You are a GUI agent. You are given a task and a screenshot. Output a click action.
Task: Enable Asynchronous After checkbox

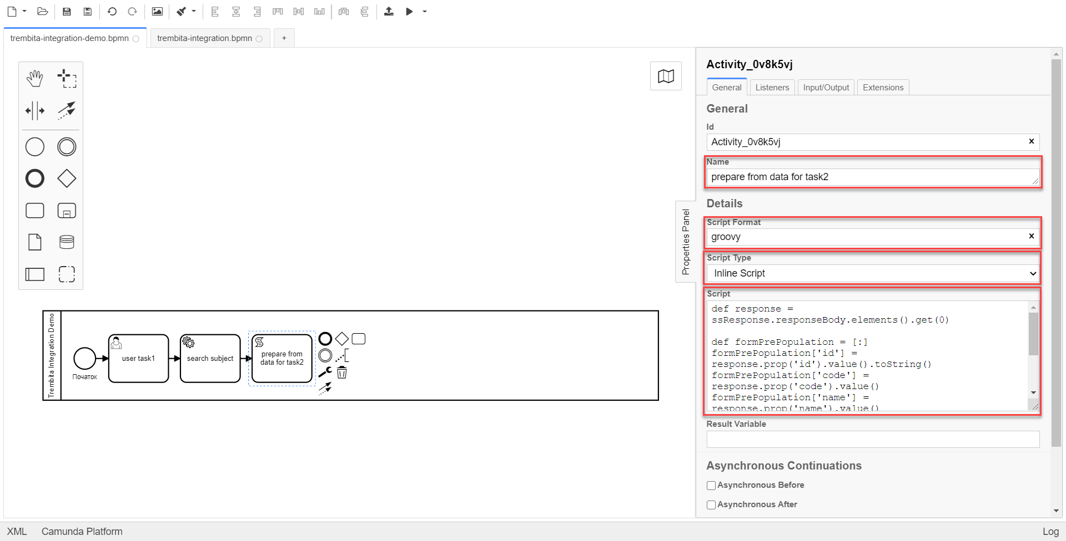pyautogui.click(x=711, y=505)
